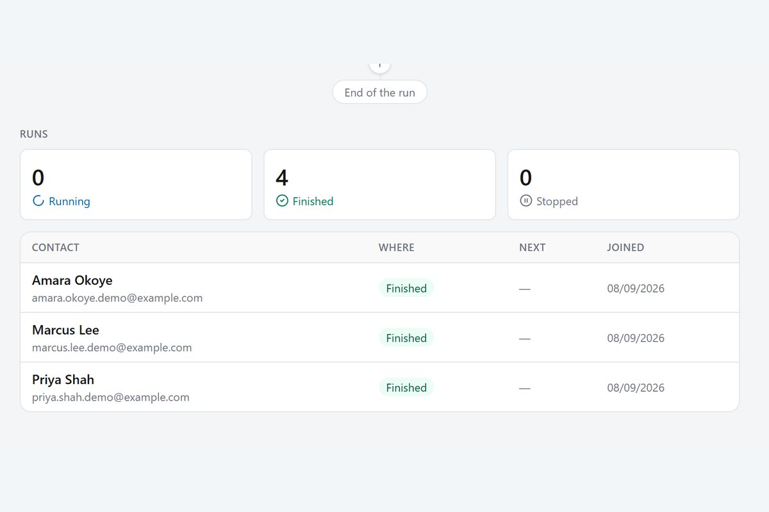This screenshot has width=769, height=512.
Task: Click email priya.shah.demo@example.com
Action: [111, 397]
